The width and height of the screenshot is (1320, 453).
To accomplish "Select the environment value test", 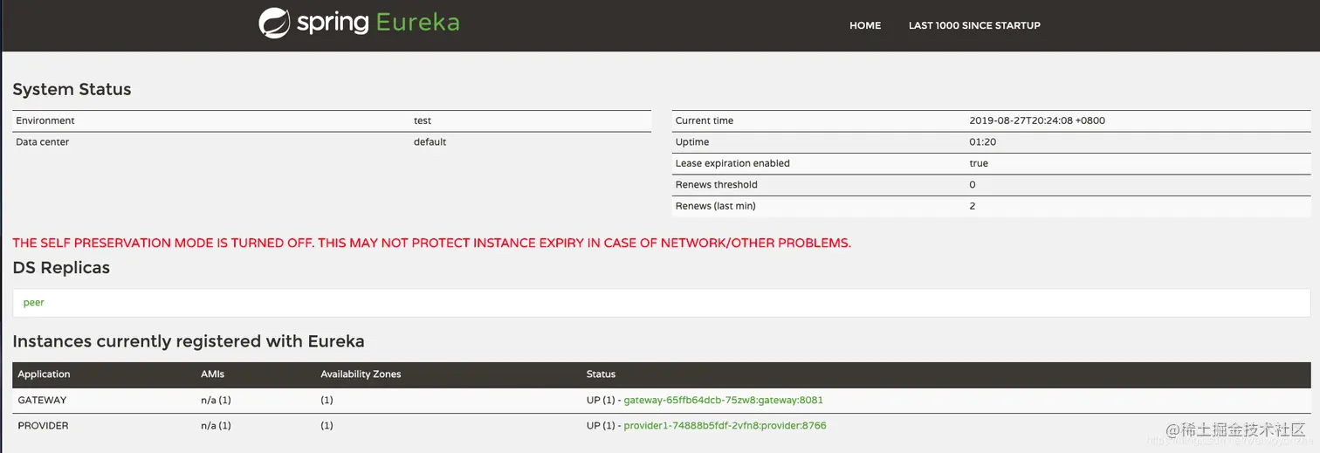I will click(x=423, y=120).
